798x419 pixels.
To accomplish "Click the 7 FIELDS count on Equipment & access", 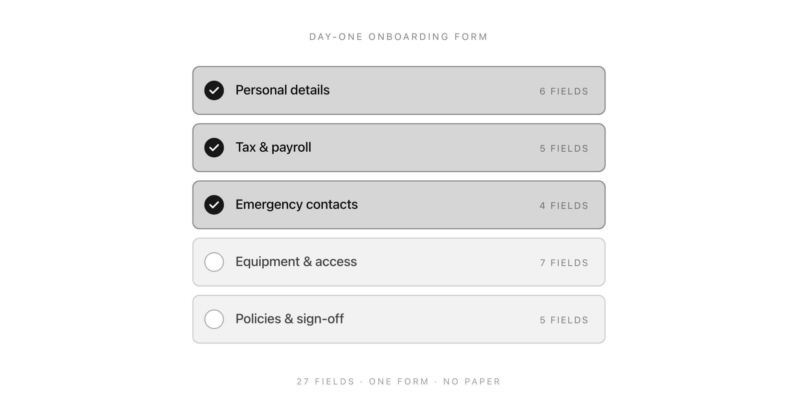I will click(564, 263).
